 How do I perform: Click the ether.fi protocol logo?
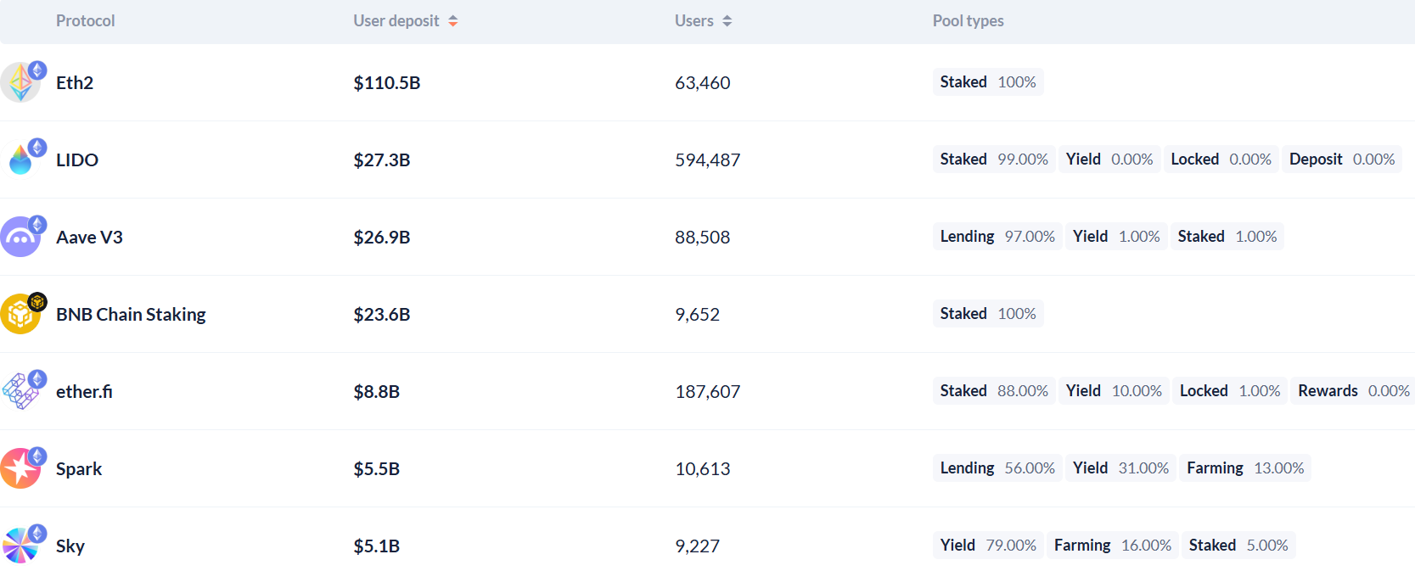click(20, 392)
